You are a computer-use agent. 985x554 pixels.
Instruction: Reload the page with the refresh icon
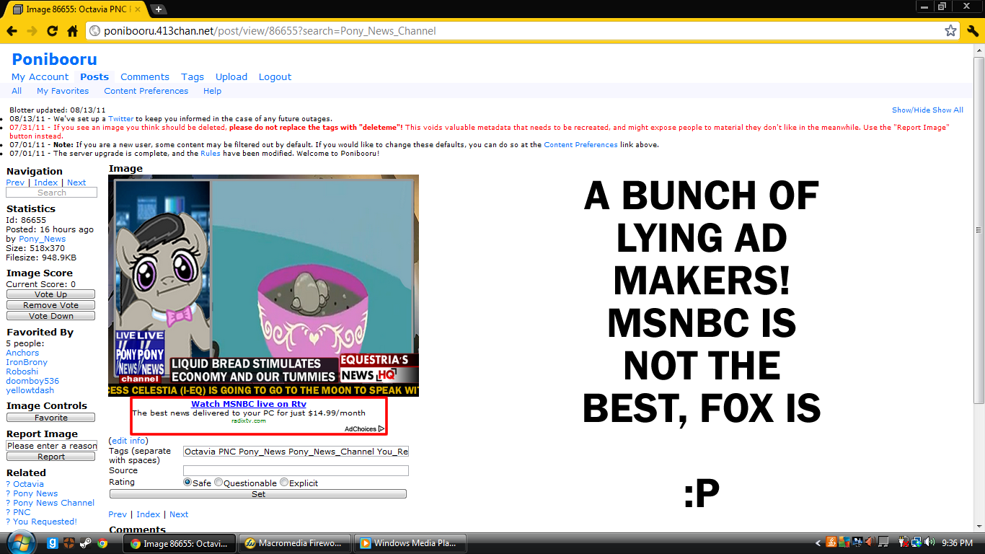coord(52,31)
